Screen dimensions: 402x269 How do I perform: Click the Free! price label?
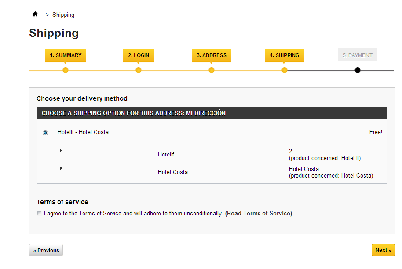pos(376,132)
